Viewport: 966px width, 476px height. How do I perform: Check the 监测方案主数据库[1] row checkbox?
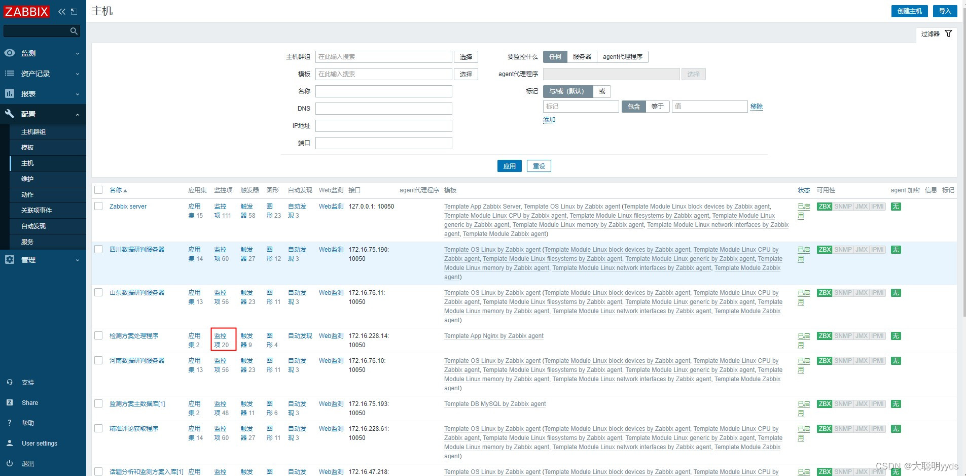[x=98, y=403]
